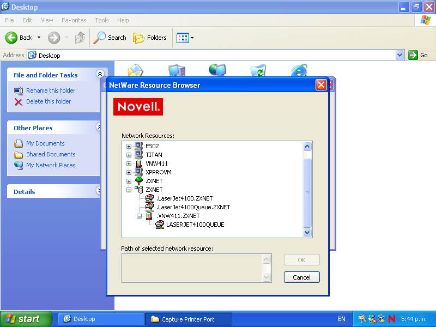Click the ZXNET tree icon
436x327 pixels.
tap(138, 181)
